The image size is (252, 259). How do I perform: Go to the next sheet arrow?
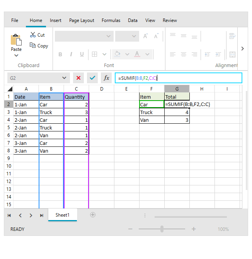(x=31, y=215)
